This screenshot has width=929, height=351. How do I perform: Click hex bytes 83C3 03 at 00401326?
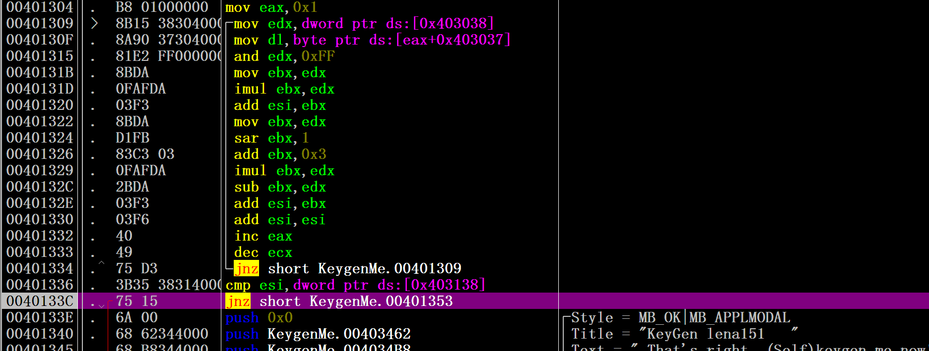click(145, 154)
